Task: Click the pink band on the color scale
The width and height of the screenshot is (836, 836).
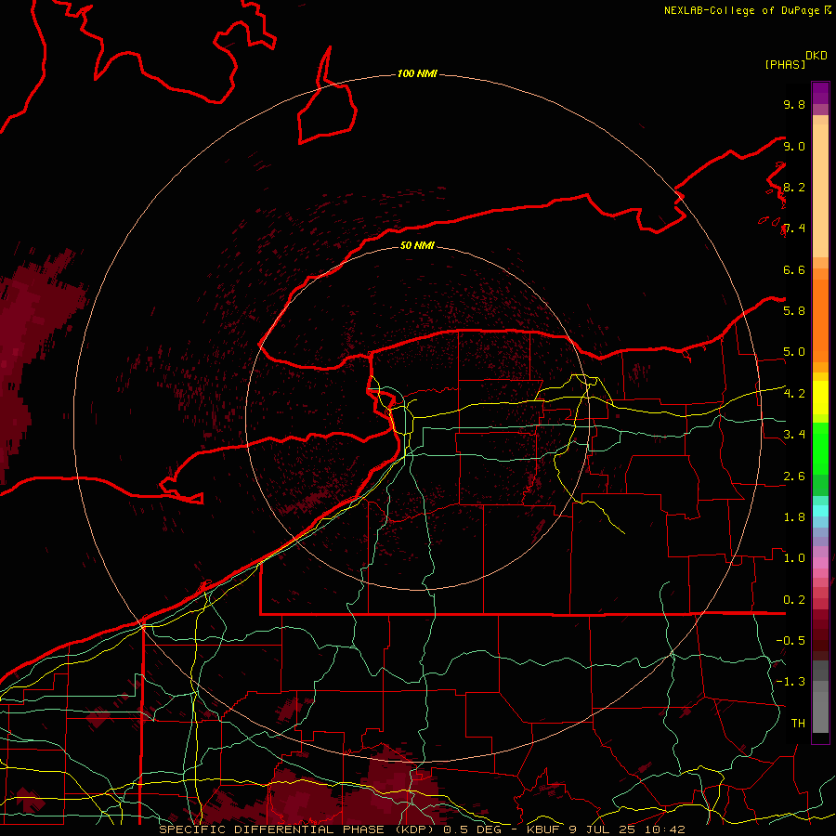Action: tap(820, 563)
